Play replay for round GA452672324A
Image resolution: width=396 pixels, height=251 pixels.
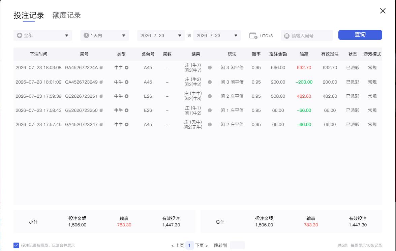pyautogui.click(x=126, y=68)
